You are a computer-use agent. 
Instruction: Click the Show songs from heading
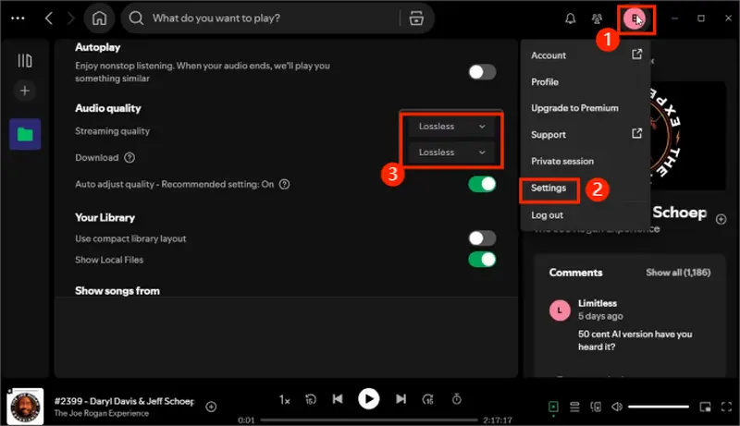(117, 291)
